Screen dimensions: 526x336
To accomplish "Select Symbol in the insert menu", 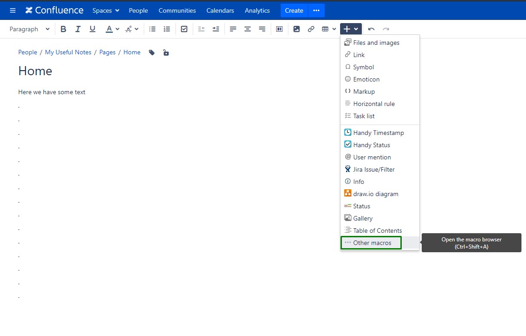I will click(x=380, y=67).
